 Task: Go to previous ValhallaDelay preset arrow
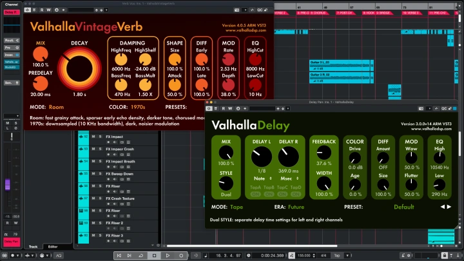[x=443, y=207]
